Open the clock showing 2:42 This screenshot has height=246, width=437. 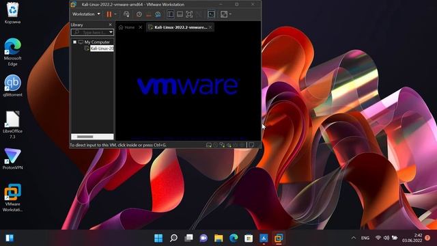point(412,238)
